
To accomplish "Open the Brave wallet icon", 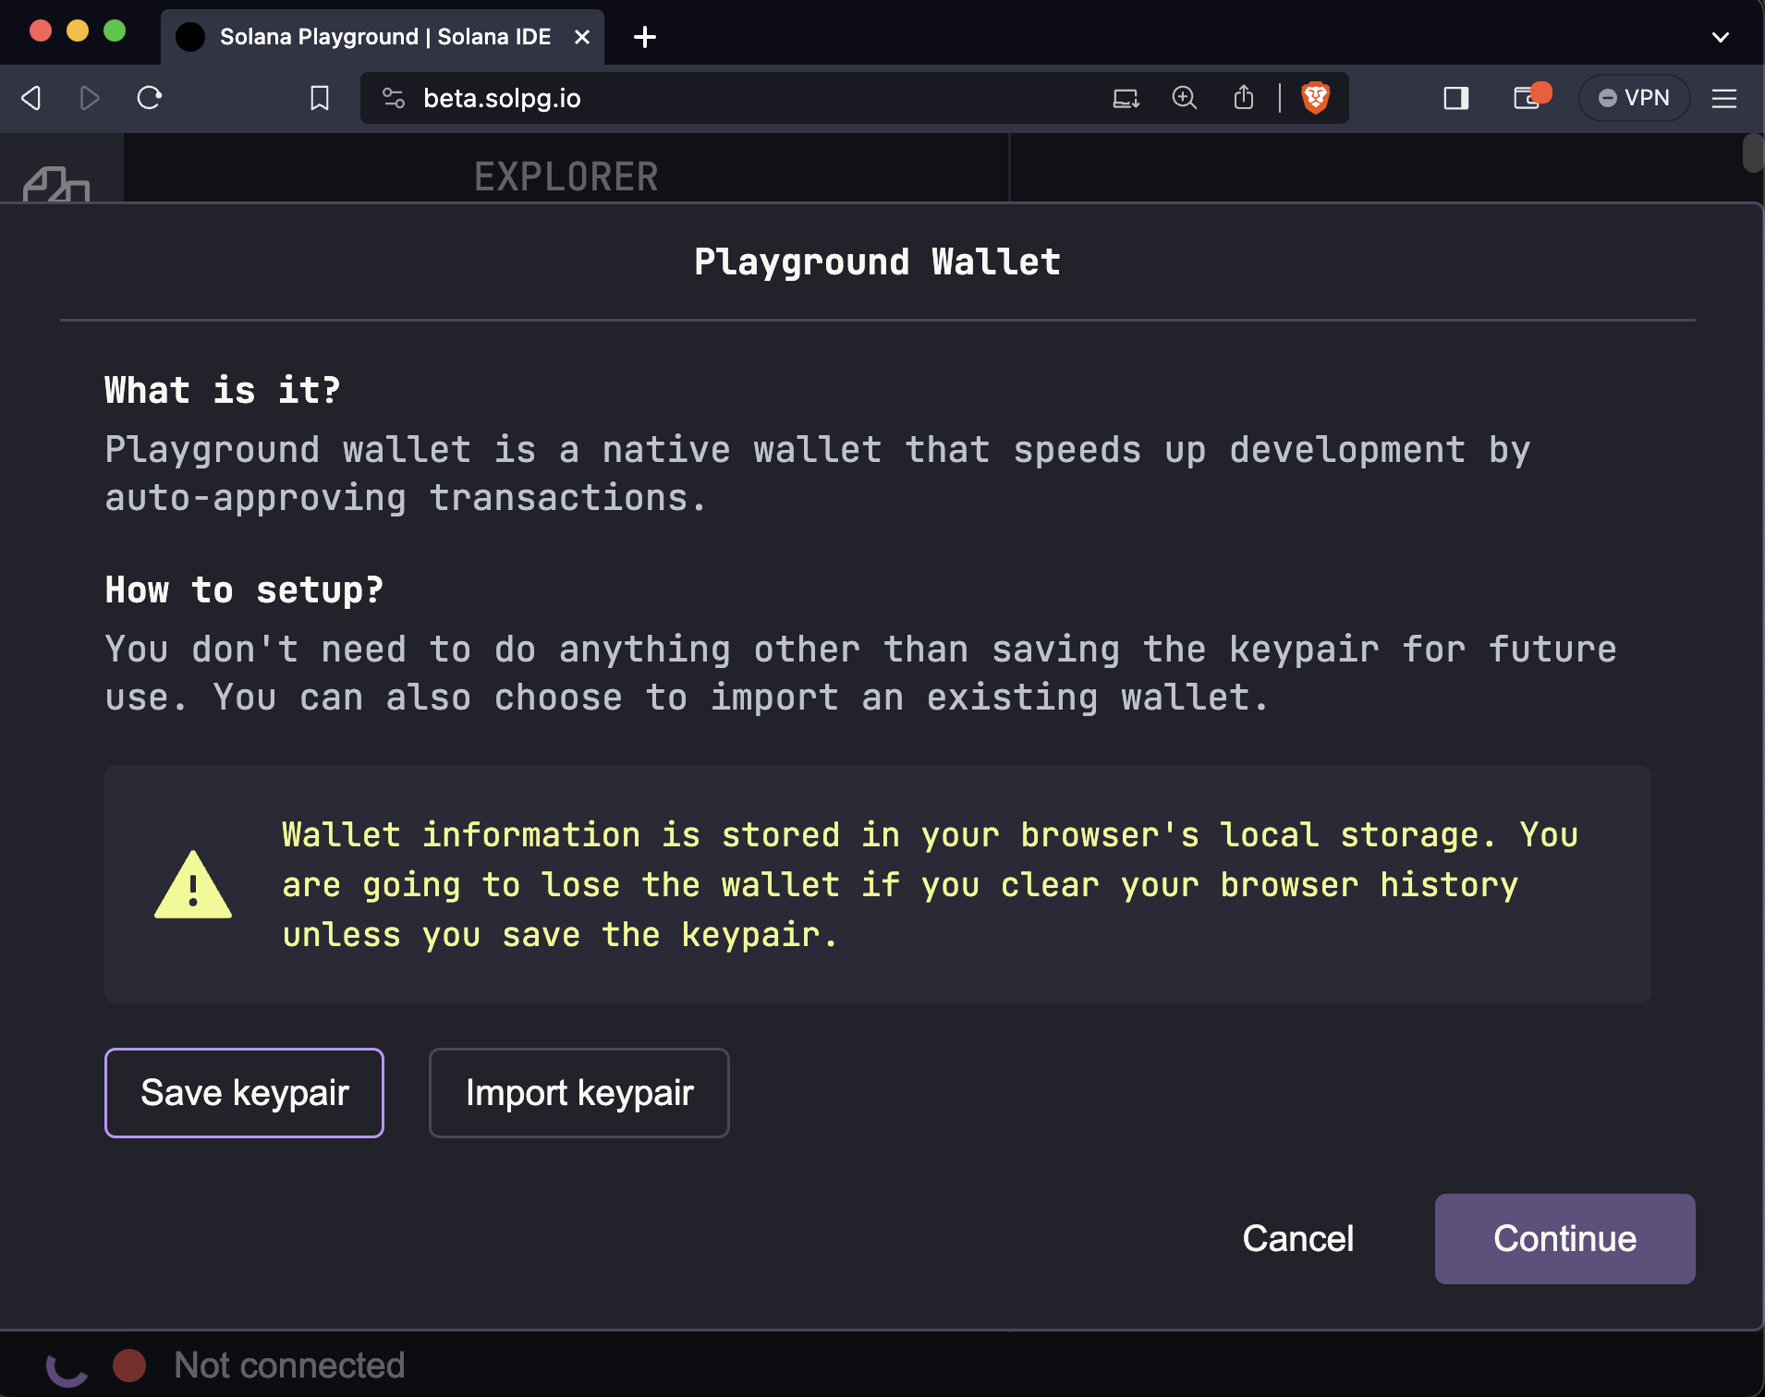I will [1528, 98].
